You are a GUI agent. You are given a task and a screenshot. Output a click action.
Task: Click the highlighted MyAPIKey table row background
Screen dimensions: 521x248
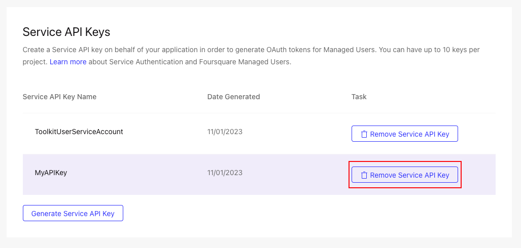coord(259,175)
